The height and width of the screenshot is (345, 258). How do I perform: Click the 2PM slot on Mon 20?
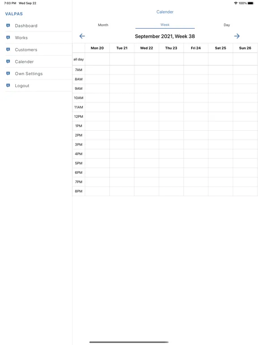(97, 135)
